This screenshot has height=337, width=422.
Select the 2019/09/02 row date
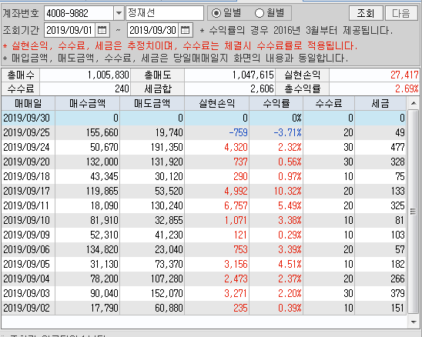(x=27, y=308)
